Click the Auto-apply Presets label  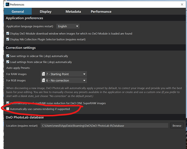18,68
